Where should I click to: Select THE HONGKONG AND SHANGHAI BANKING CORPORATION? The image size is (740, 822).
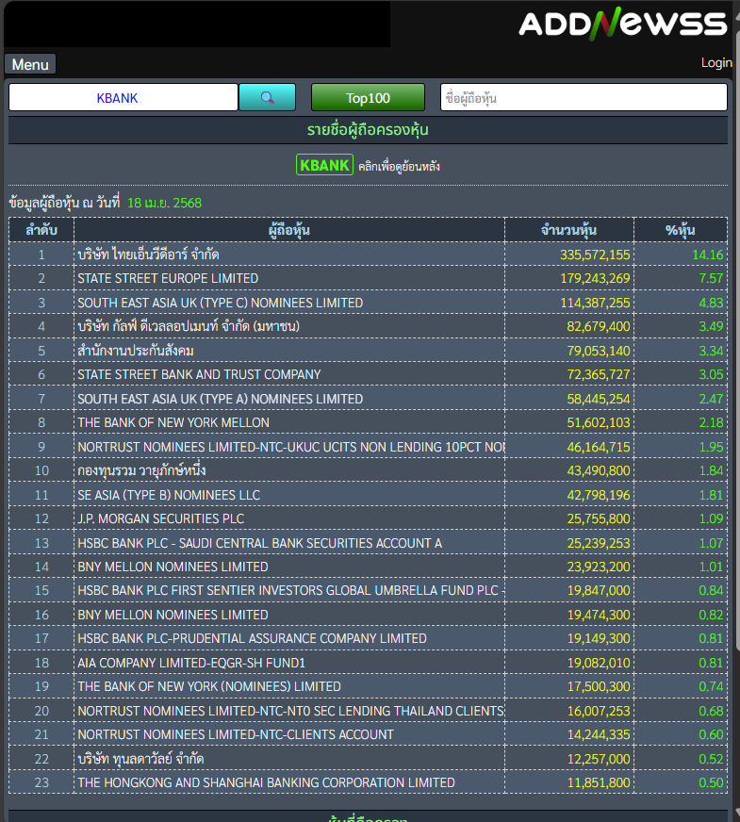(266, 782)
